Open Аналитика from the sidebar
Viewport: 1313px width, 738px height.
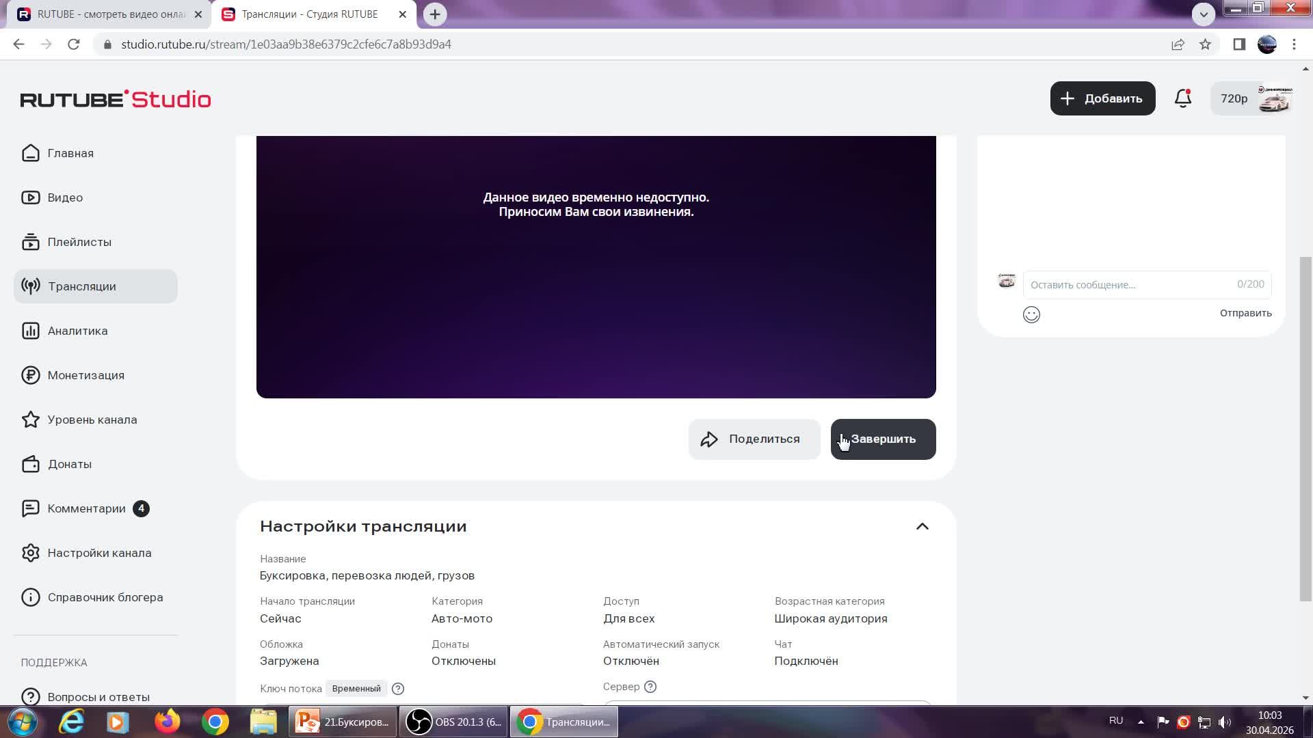pos(77,331)
